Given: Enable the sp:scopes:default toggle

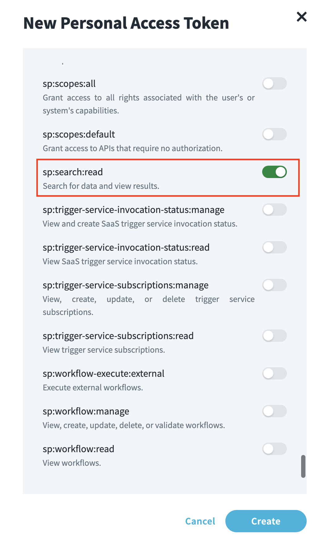Looking at the screenshot, I should point(274,134).
